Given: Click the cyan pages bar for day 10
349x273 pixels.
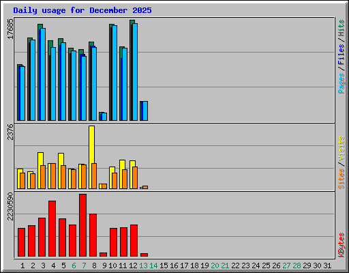Looking at the screenshot, I should coord(115,73).
